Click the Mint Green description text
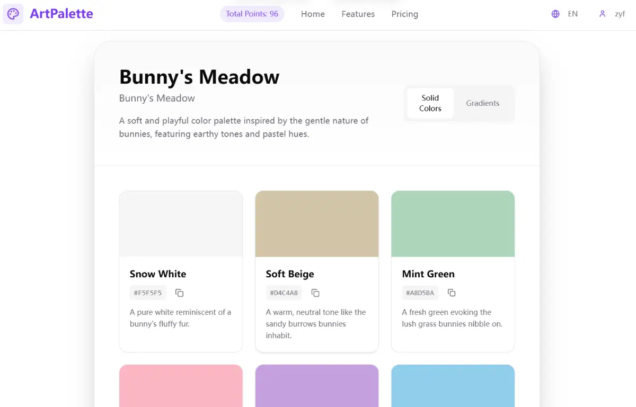This screenshot has width=636, height=407. click(x=452, y=318)
